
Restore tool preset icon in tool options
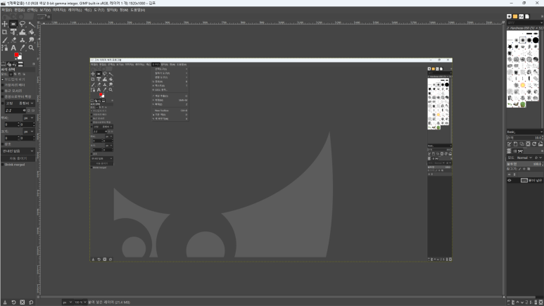tap(13, 302)
